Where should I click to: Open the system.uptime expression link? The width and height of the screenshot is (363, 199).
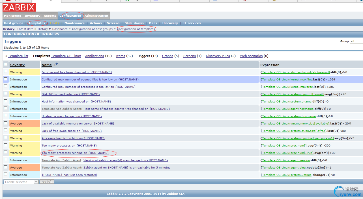(x=287, y=175)
